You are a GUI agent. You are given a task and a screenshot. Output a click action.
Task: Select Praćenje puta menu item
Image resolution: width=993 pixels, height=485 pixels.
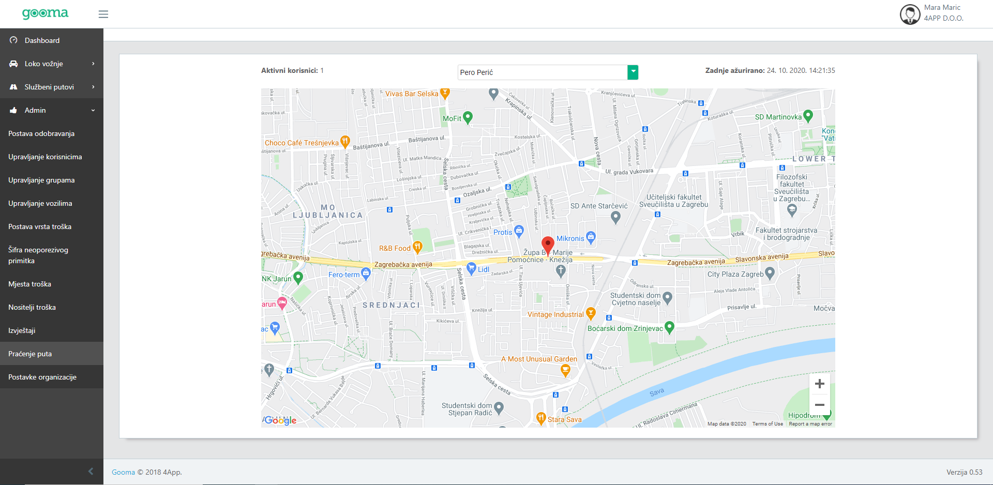click(x=52, y=354)
